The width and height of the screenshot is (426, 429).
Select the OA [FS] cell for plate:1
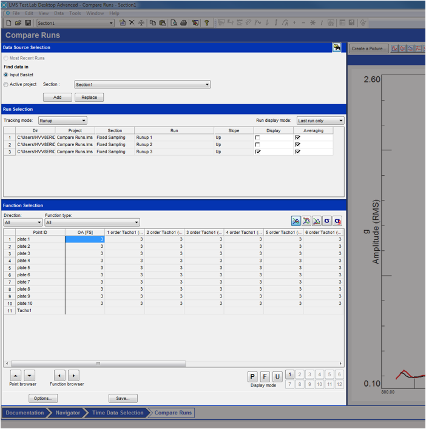click(85, 239)
